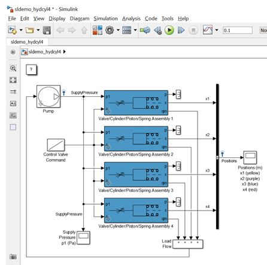
Task: Open the Simulation Data Inspector icon
Action: tap(208, 30)
